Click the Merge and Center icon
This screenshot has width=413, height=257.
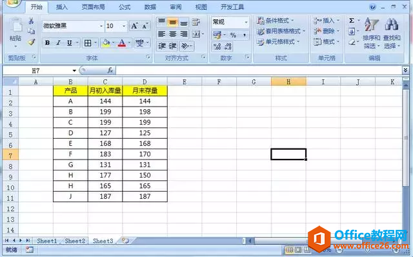pos(196,34)
